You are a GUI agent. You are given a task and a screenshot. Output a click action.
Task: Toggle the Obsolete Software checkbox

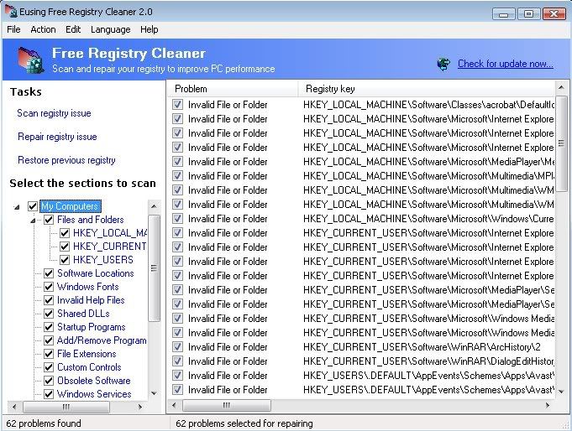pos(49,381)
